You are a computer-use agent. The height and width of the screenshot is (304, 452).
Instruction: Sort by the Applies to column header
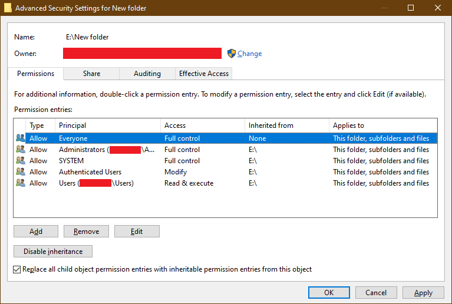tap(383, 125)
